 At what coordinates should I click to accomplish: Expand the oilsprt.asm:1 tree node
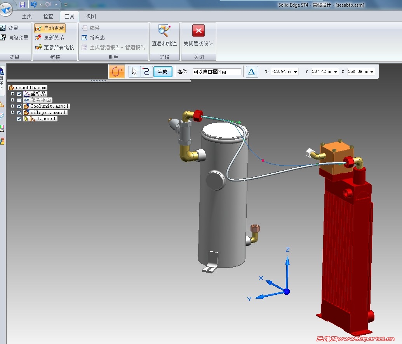(x=12, y=112)
